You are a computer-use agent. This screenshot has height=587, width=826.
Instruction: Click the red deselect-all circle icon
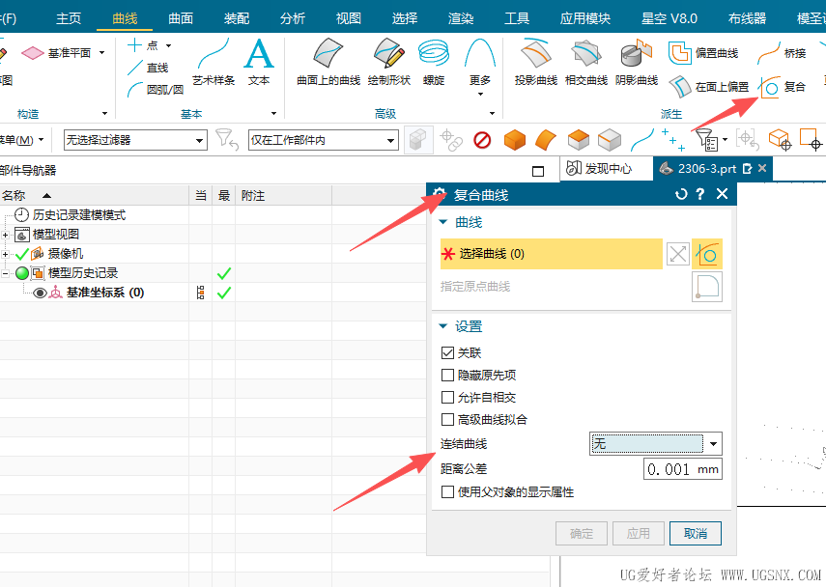coord(482,140)
